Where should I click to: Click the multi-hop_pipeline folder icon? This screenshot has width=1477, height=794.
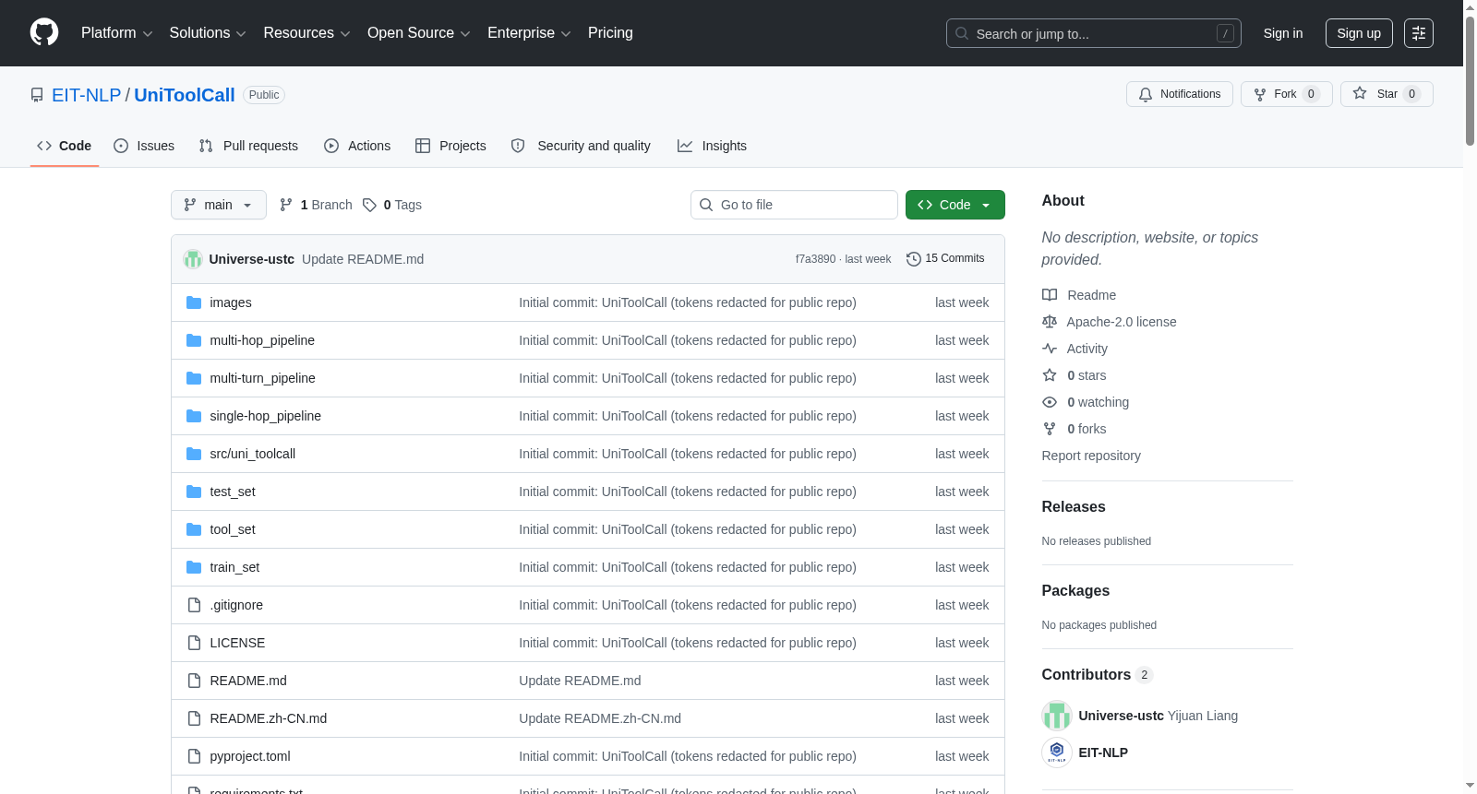point(194,340)
